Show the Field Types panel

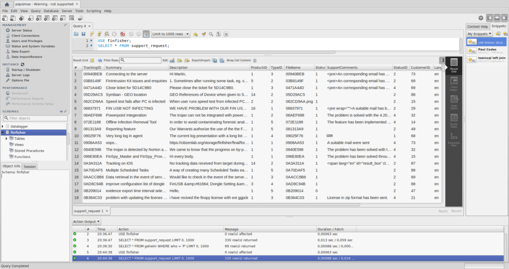453,103
